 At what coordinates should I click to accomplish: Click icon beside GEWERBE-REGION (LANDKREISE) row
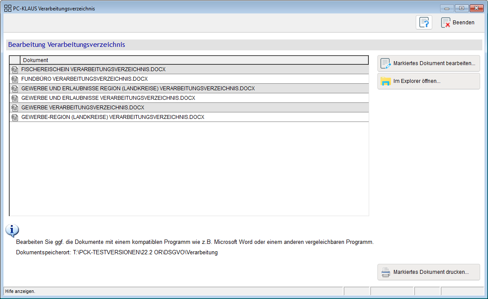click(x=14, y=117)
